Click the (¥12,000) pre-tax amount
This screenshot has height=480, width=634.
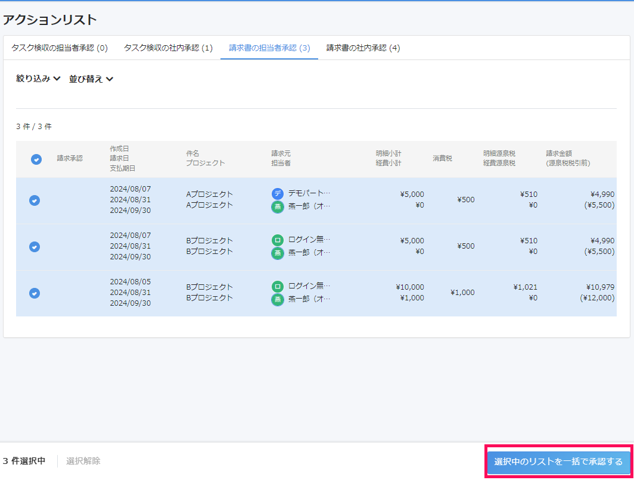[x=597, y=298]
